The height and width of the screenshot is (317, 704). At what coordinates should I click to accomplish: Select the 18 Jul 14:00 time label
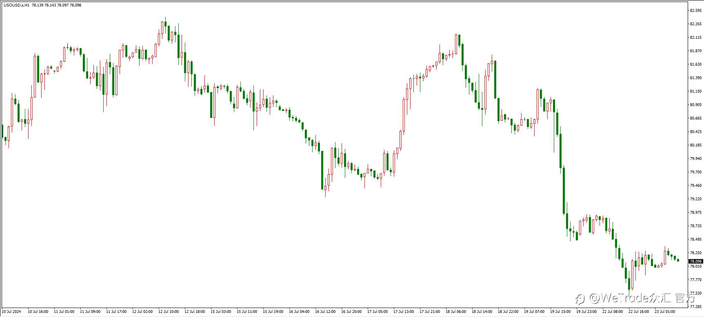point(482,312)
